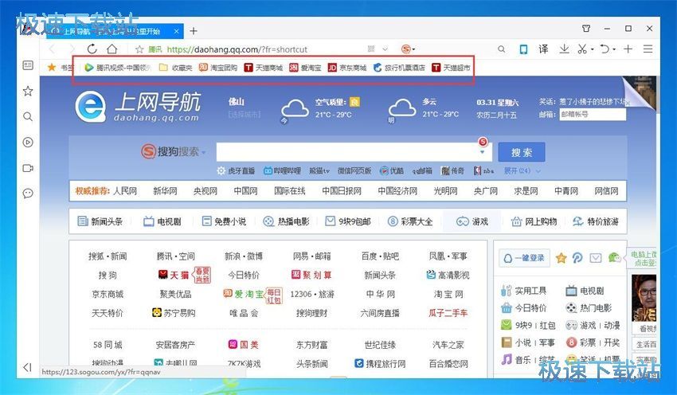Open the 苏宁易购 site link

point(174,312)
